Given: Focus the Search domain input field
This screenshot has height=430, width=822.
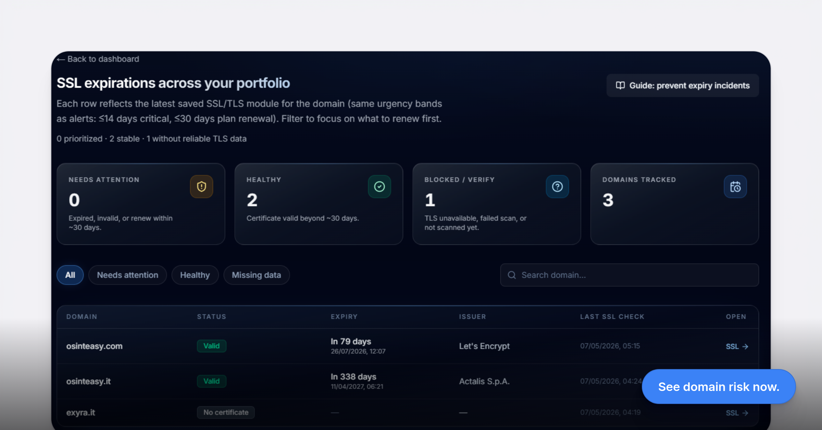Looking at the screenshot, I should 630,275.
